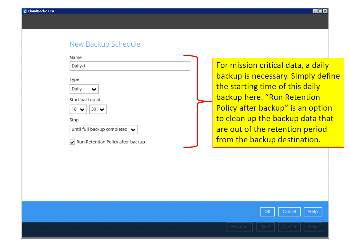Select the Name field containing Daily-1
350x245 pixels.
tap(130, 66)
